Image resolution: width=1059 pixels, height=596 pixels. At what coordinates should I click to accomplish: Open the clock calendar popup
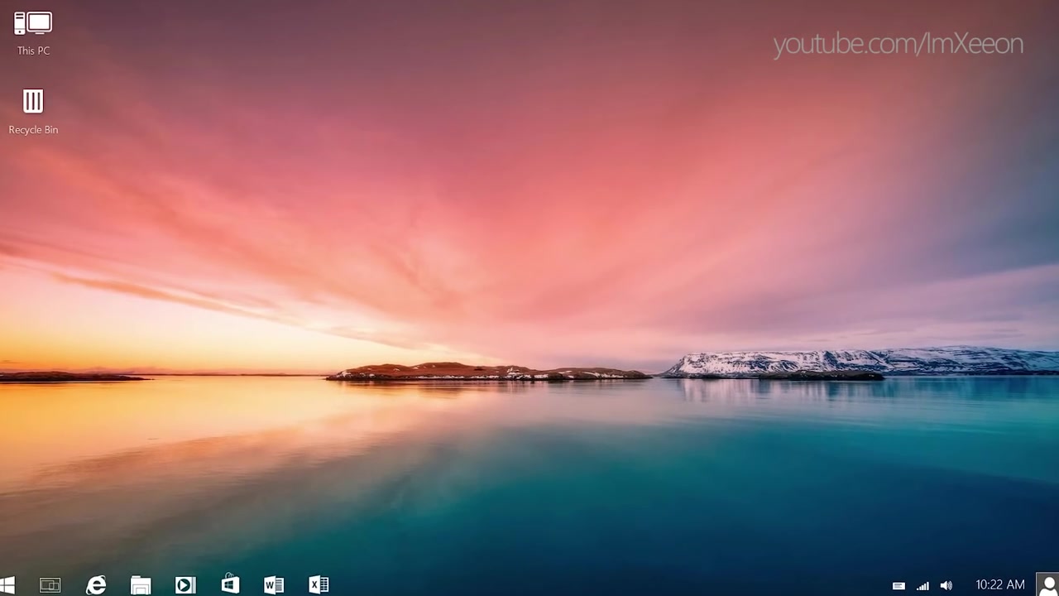999,584
